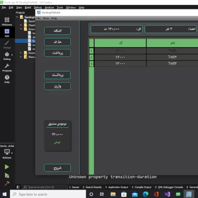
Task: Select row header 2 in the table
Action: tap(92, 57)
